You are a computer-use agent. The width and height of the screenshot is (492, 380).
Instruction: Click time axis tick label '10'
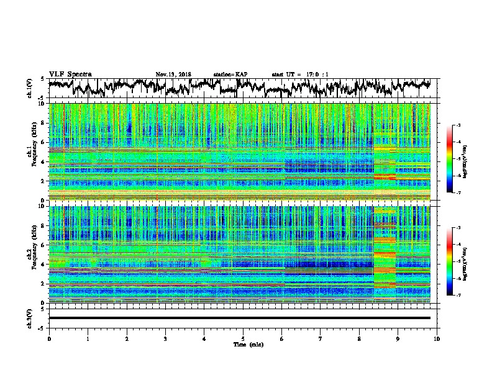[x=437, y=339]
